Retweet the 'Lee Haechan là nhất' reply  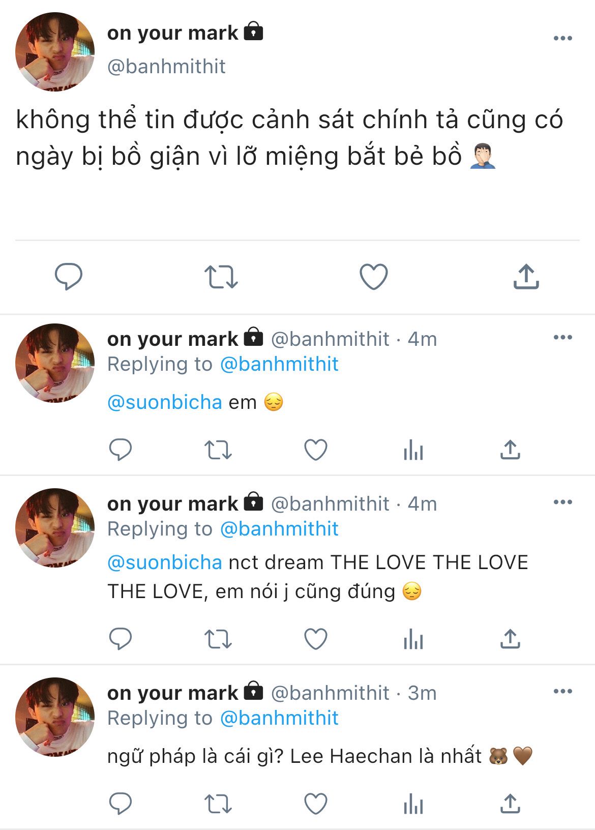tap(218, 804)
